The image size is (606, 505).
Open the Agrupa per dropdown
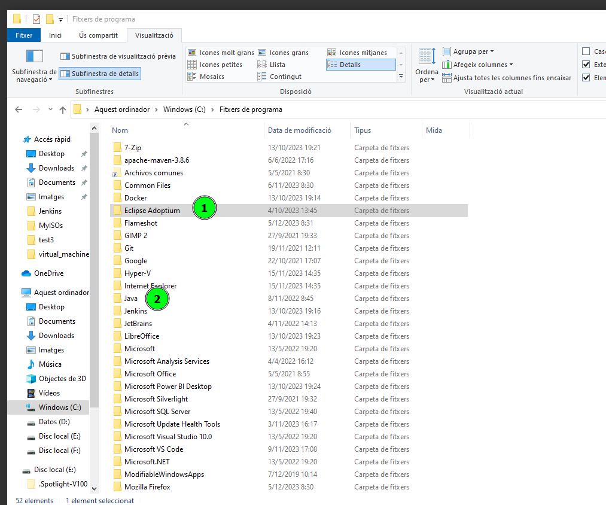coord(468,51)
